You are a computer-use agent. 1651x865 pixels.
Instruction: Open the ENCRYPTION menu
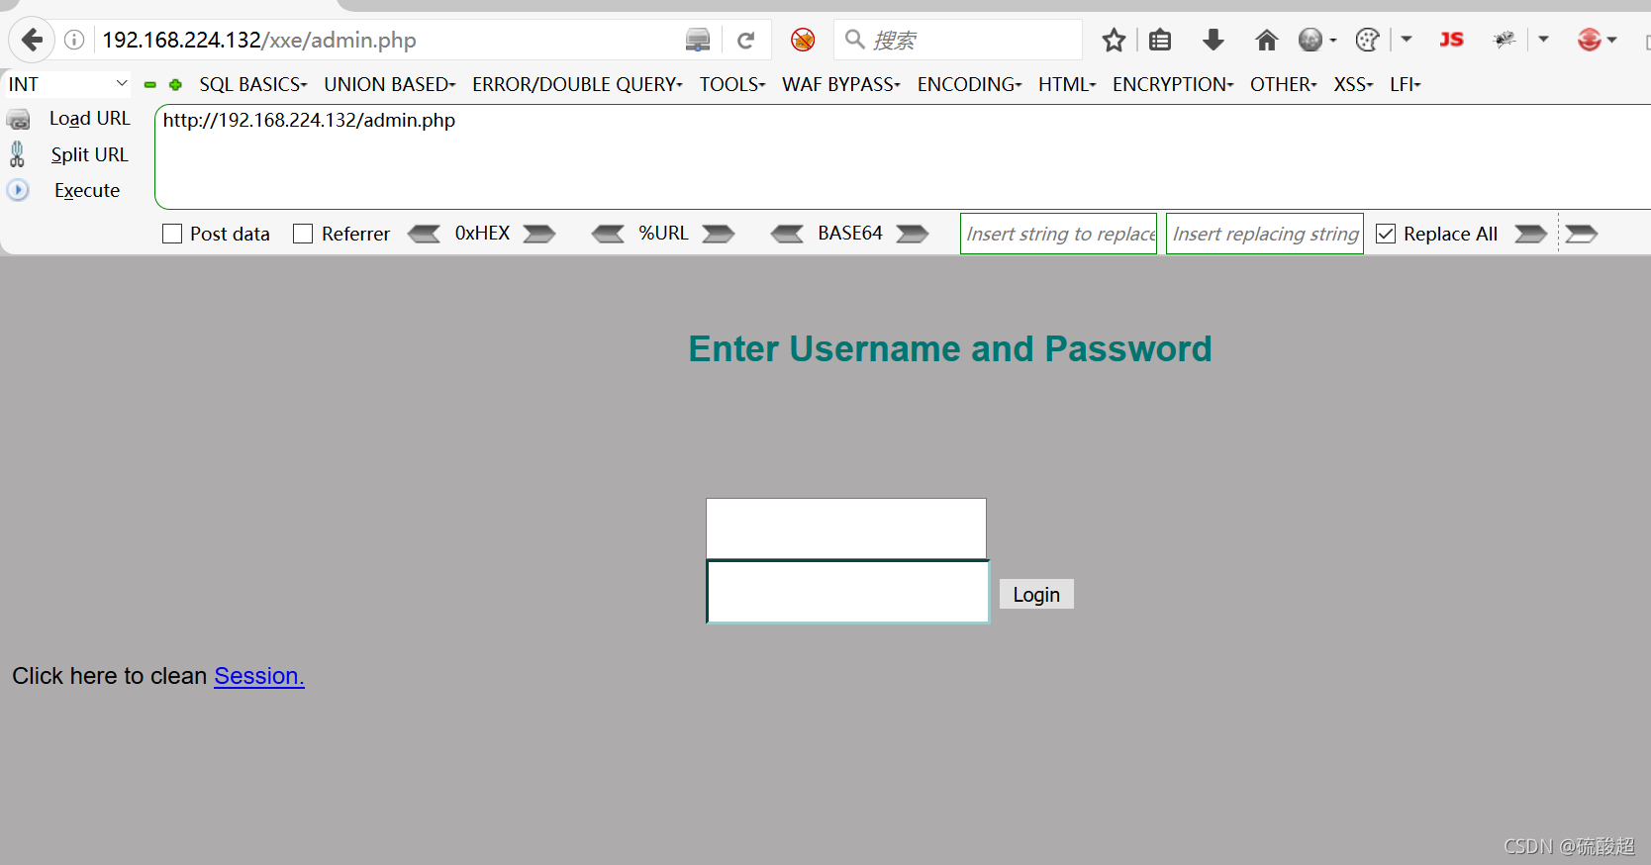pyautogui.click(x=1173, y=84)
